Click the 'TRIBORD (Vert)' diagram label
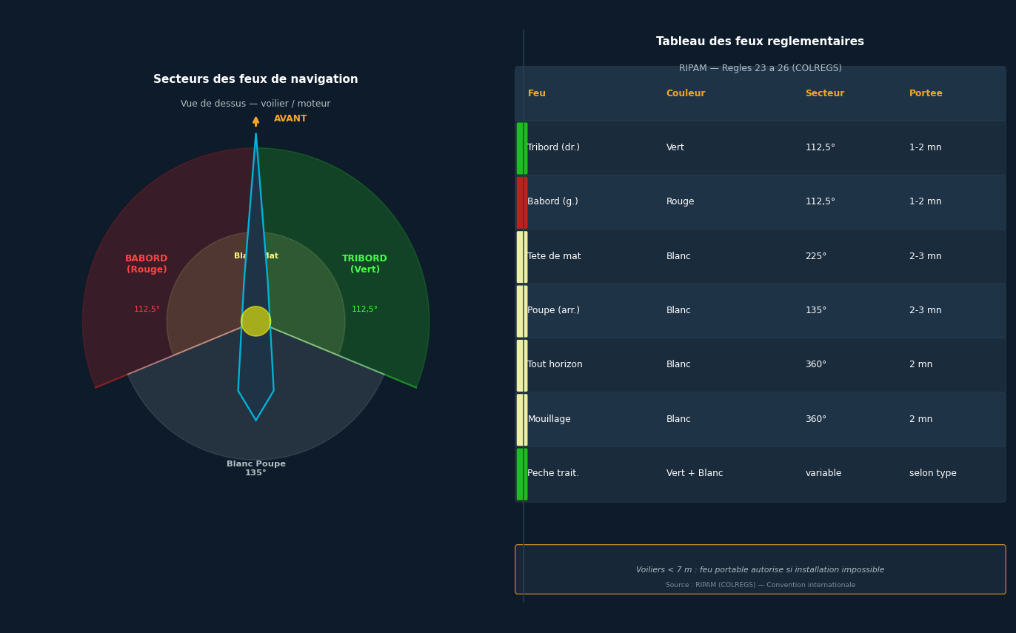 click(x=364, y=264)
